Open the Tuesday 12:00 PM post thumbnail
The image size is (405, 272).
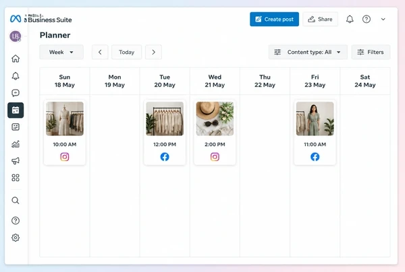(x=165, y=118)
